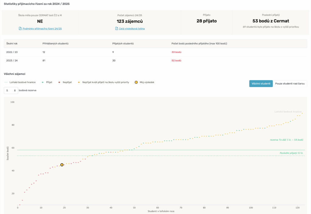The image size is (311, 214).
Task: Click the yellow Můj výsledek legend circle
Action: tap(136, 82)
